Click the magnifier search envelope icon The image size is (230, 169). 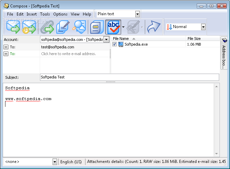tap(79, 27)
